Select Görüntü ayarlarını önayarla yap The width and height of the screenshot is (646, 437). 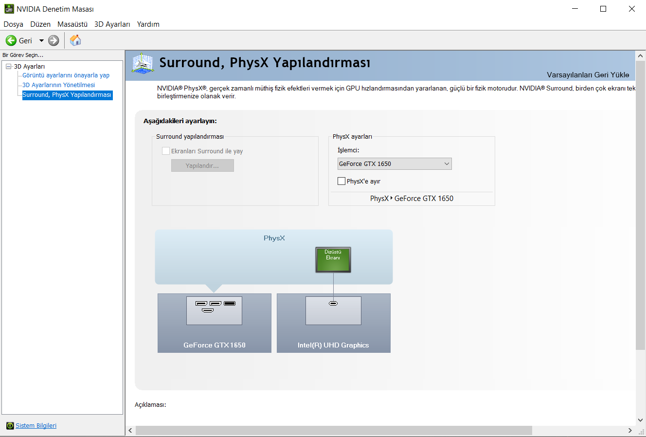[x=66, y=75]
